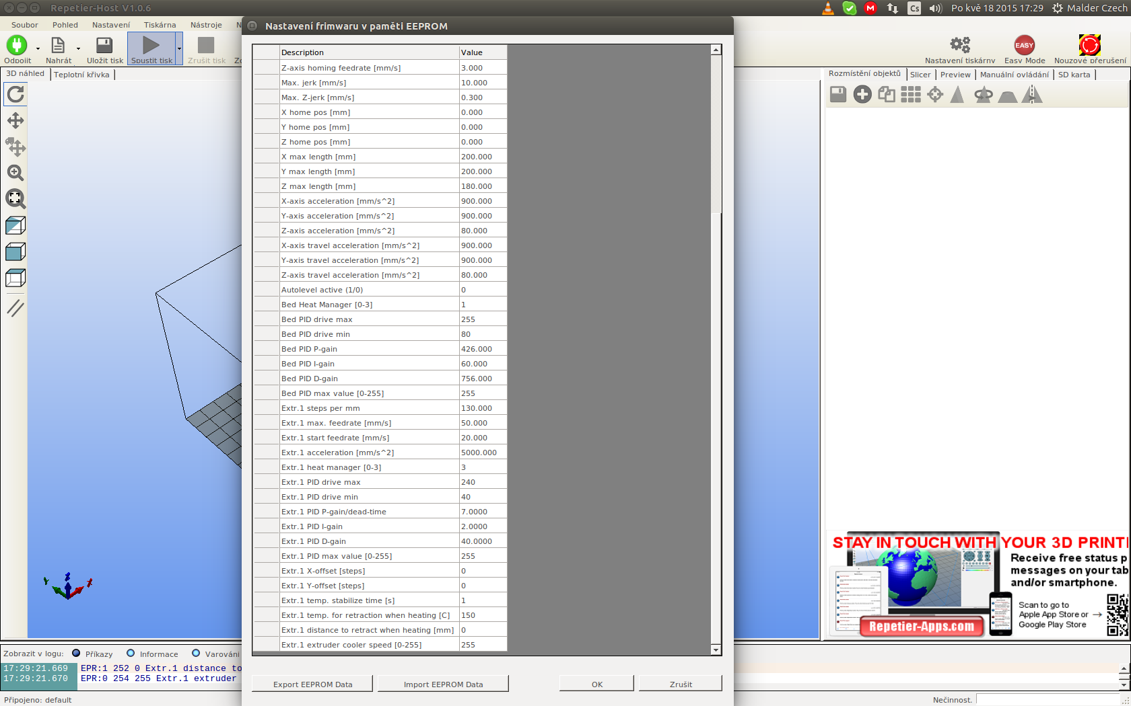Click the Nahrát load file icon
This screenshot has height=706, width=1131.
click(x=58, y=45)
